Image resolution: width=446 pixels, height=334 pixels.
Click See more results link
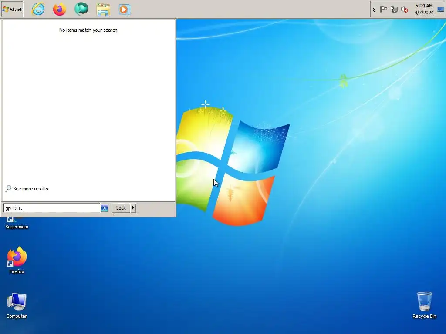[30, 189]
